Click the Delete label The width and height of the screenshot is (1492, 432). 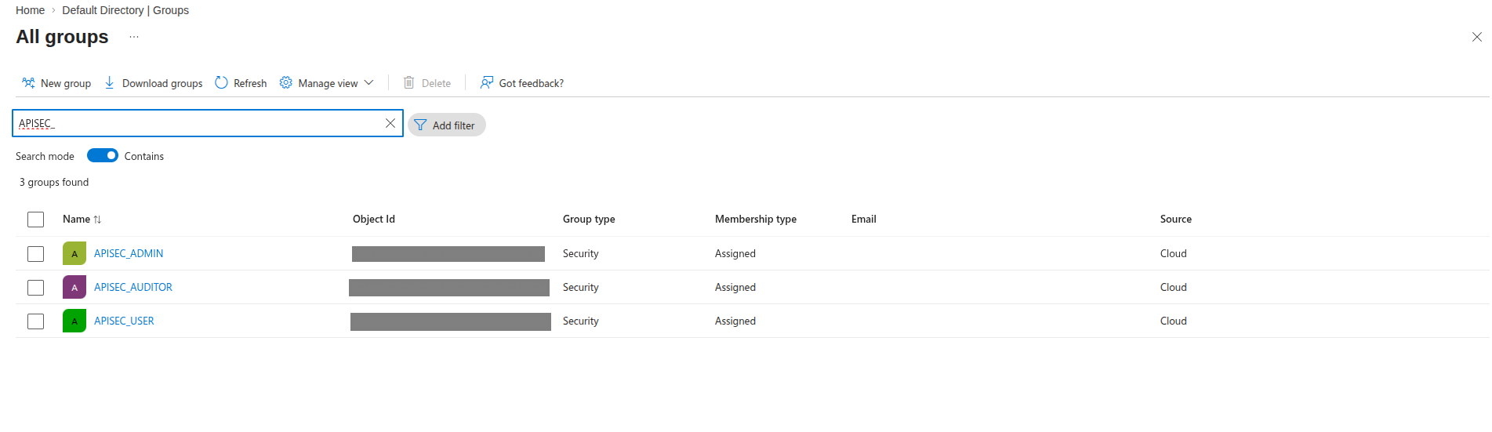436,83
